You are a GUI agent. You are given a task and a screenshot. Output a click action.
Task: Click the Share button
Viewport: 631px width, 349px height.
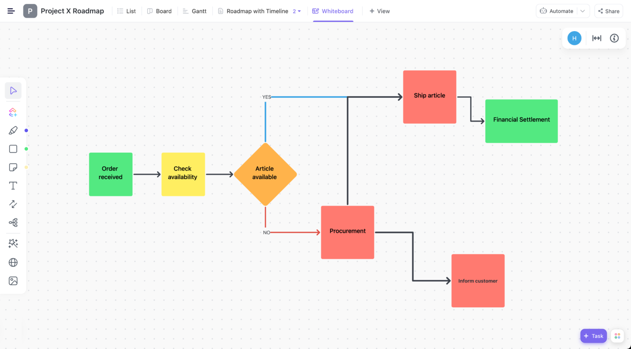609,11
